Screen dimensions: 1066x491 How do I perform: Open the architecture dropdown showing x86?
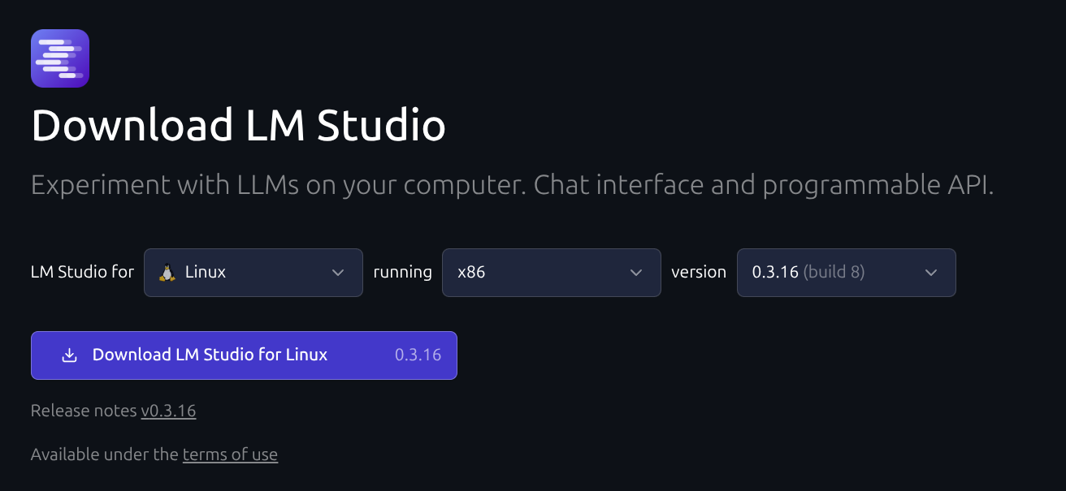(x=552, y=273)
